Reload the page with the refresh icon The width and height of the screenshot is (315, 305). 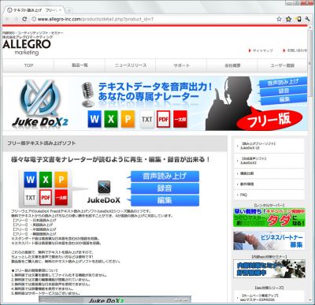click(x=24, y=19)
